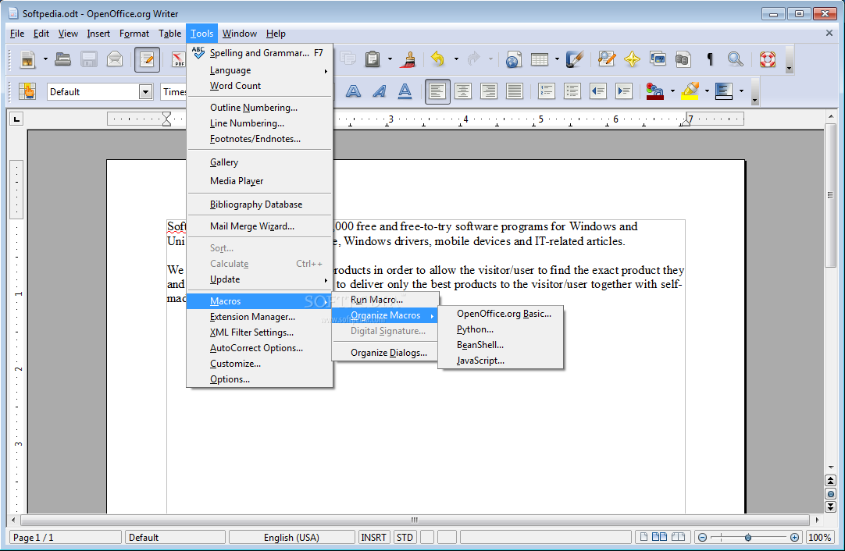Click the Increase Indent icon

(x=623, y=91)
